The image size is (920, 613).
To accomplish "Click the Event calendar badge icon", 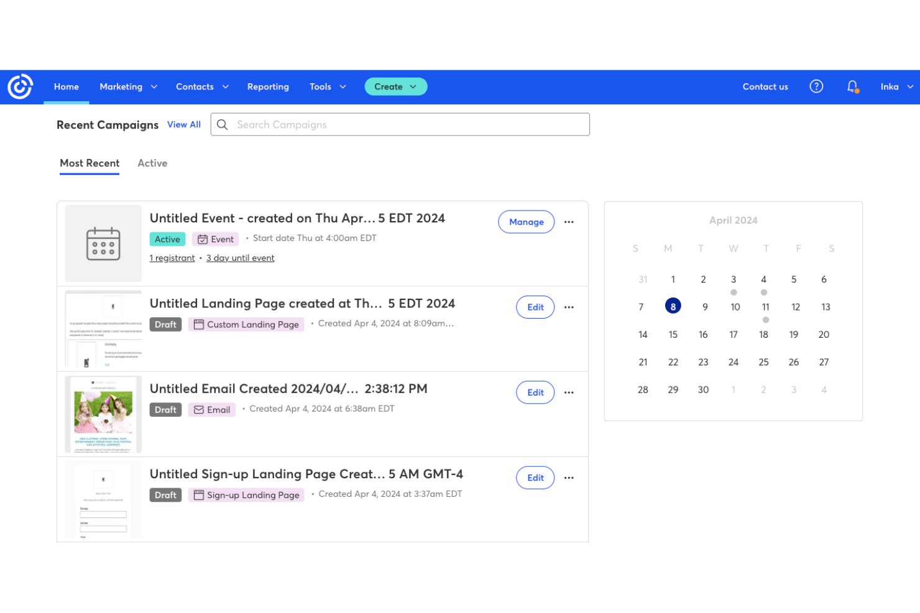I will coord(201,238).
